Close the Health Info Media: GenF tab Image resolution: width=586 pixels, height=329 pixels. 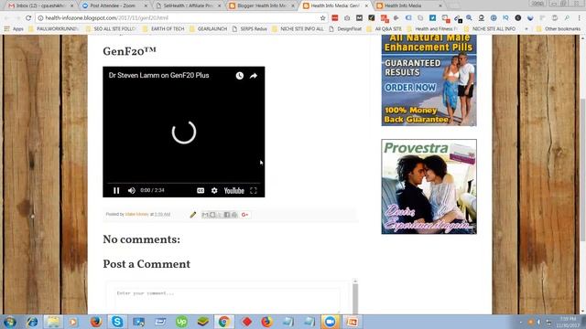[366, 6]
